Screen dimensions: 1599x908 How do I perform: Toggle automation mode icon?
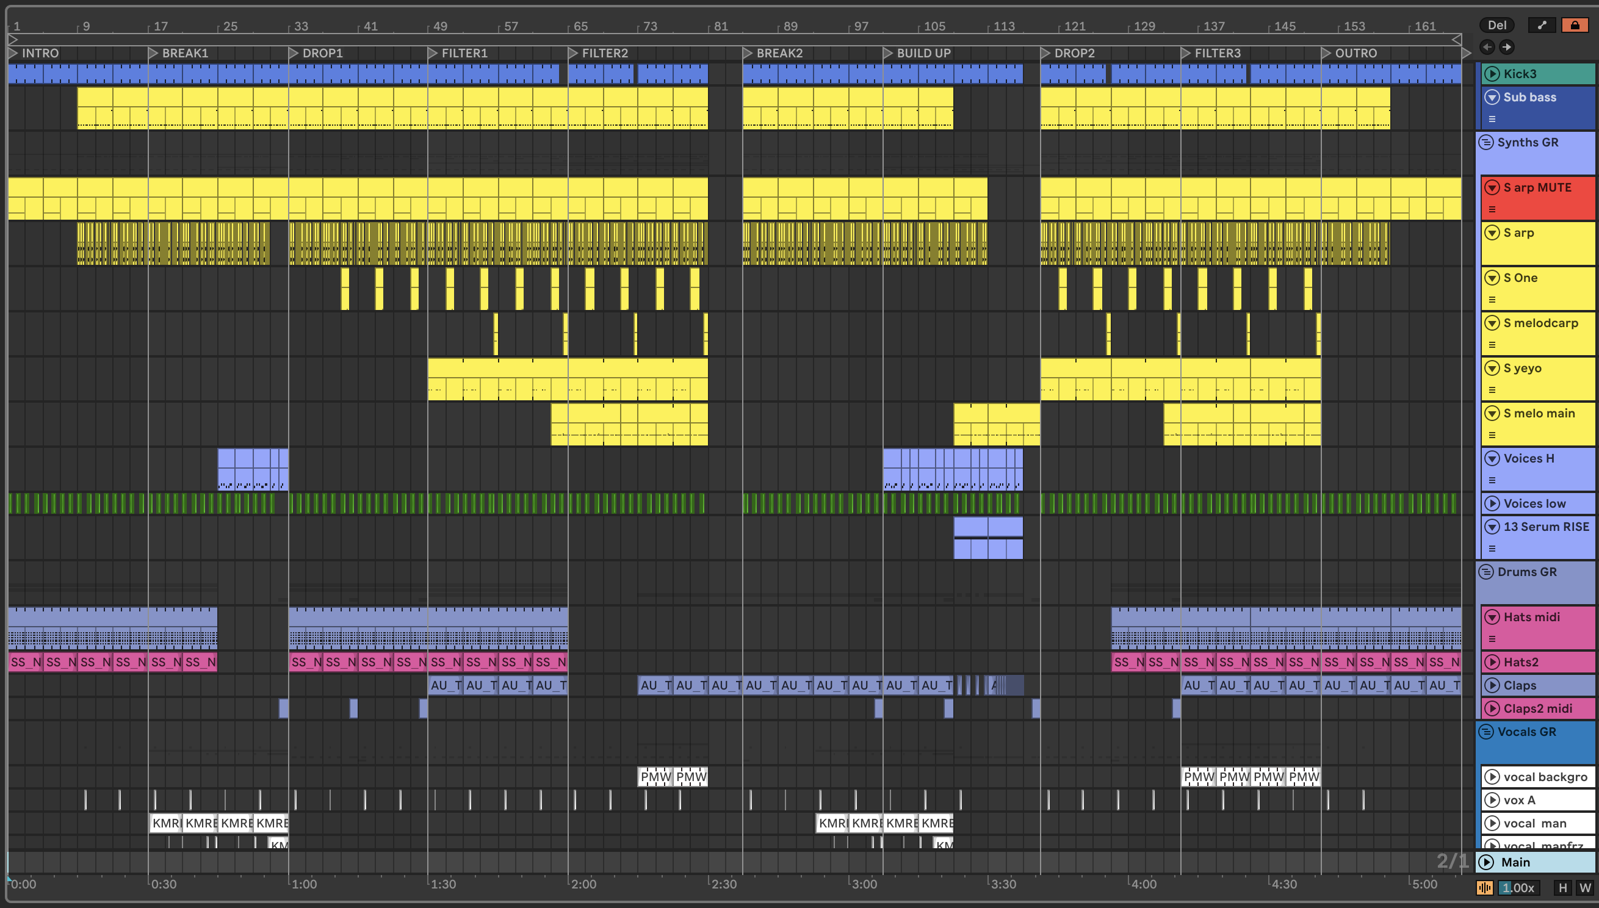(1542, 26)
